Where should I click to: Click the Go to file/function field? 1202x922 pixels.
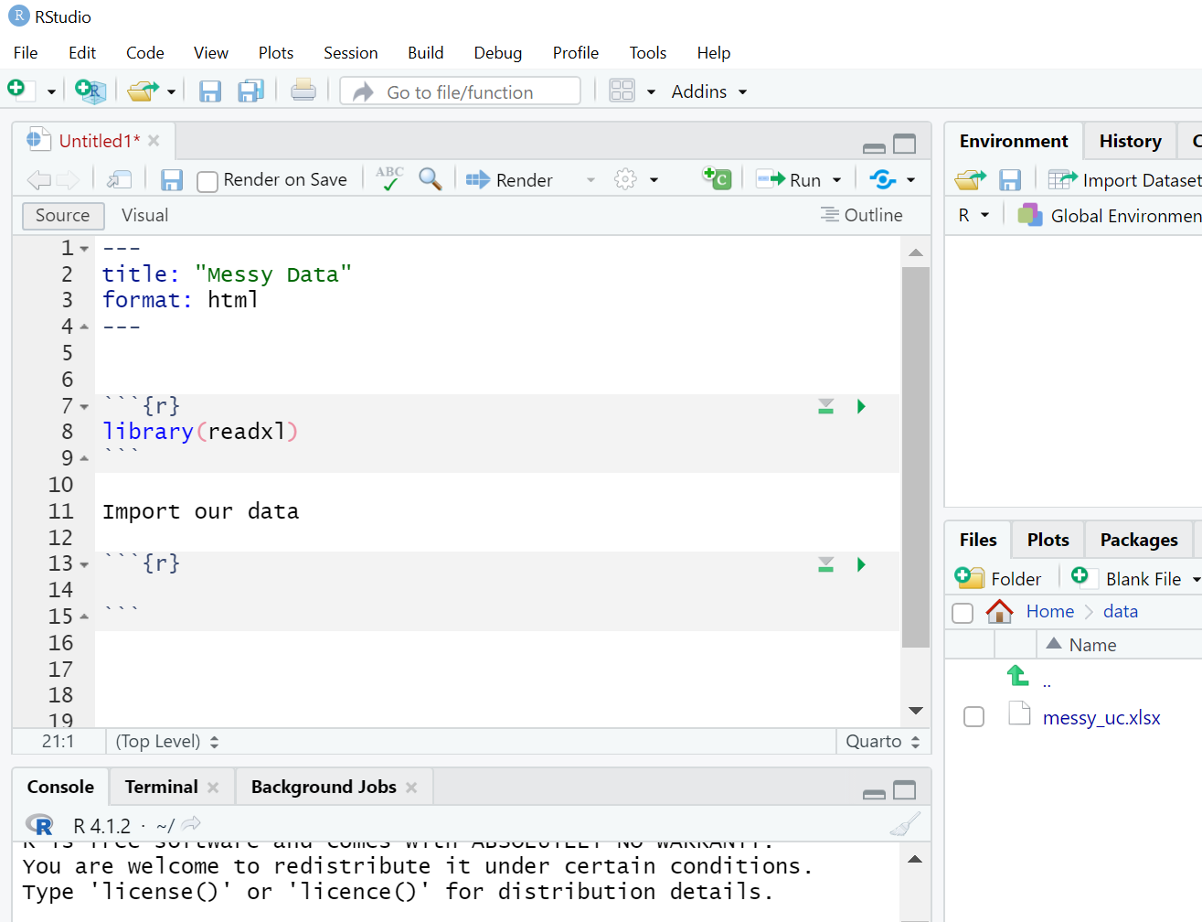click(x=460, y=91)
